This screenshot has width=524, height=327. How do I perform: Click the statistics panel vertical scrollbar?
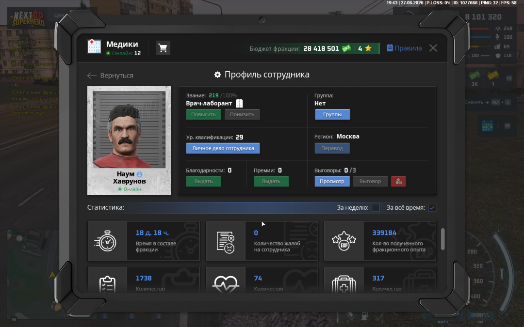[443, 239]
